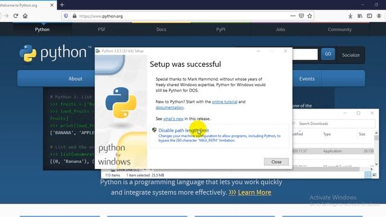Click the shield icon beside Disable path length limit
This screenshot has width=386, height=217.
pyautogui.click(x=154, y=130)
